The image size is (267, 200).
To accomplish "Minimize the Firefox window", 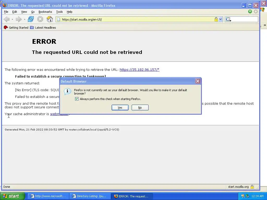I will tap(244, 5).
